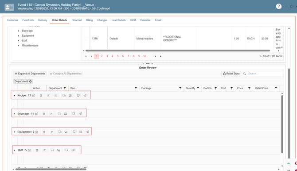Click the edit icon in the Beverage row
The image size is (297, 171).
click(x=36, y=113)
